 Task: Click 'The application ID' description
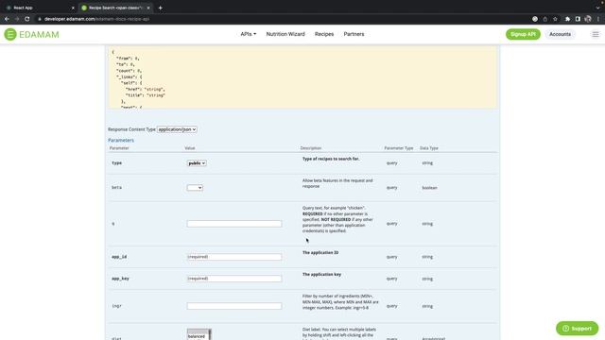tap(320, 253)
